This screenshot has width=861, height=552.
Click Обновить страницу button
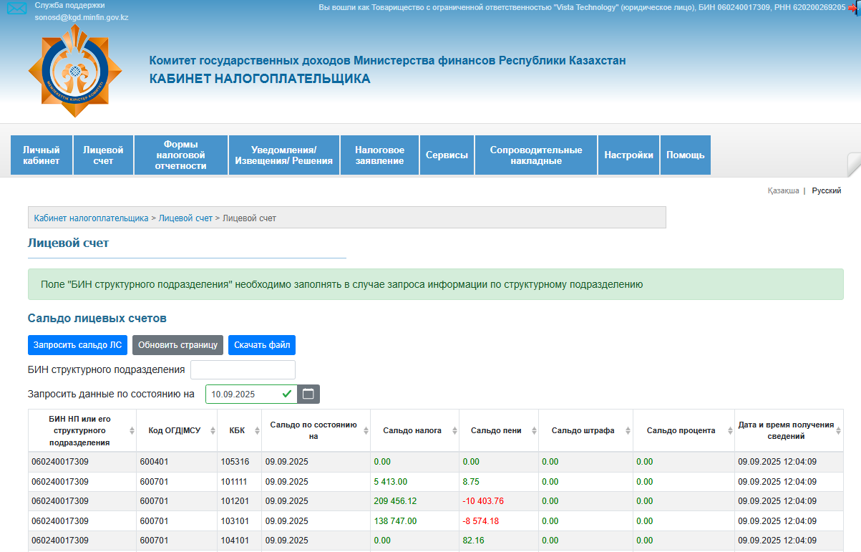click(177, 345)
